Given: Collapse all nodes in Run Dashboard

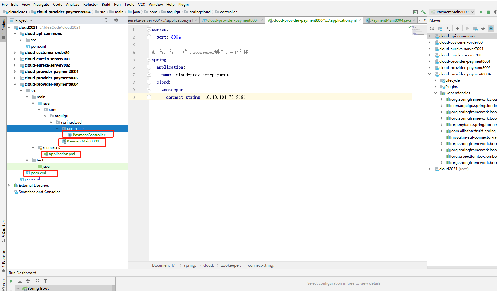Looking at the screenshot, I should pyautogui.click(x=28, y=281).
